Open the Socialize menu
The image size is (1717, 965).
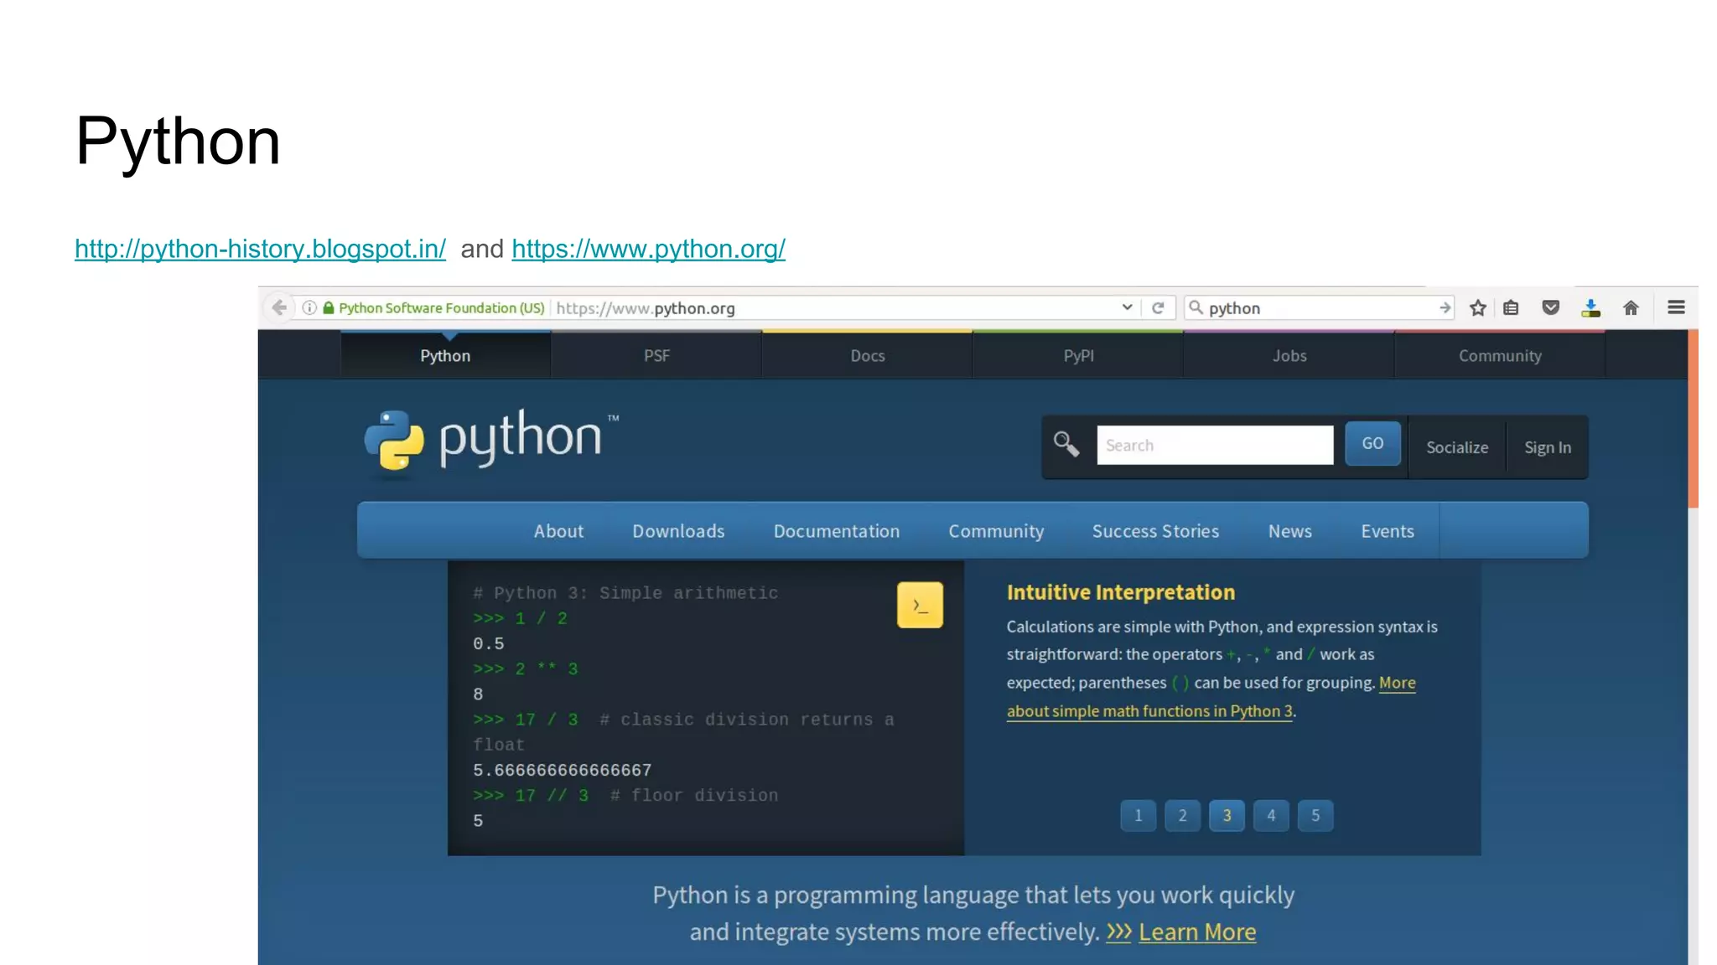click(1457, 447)
